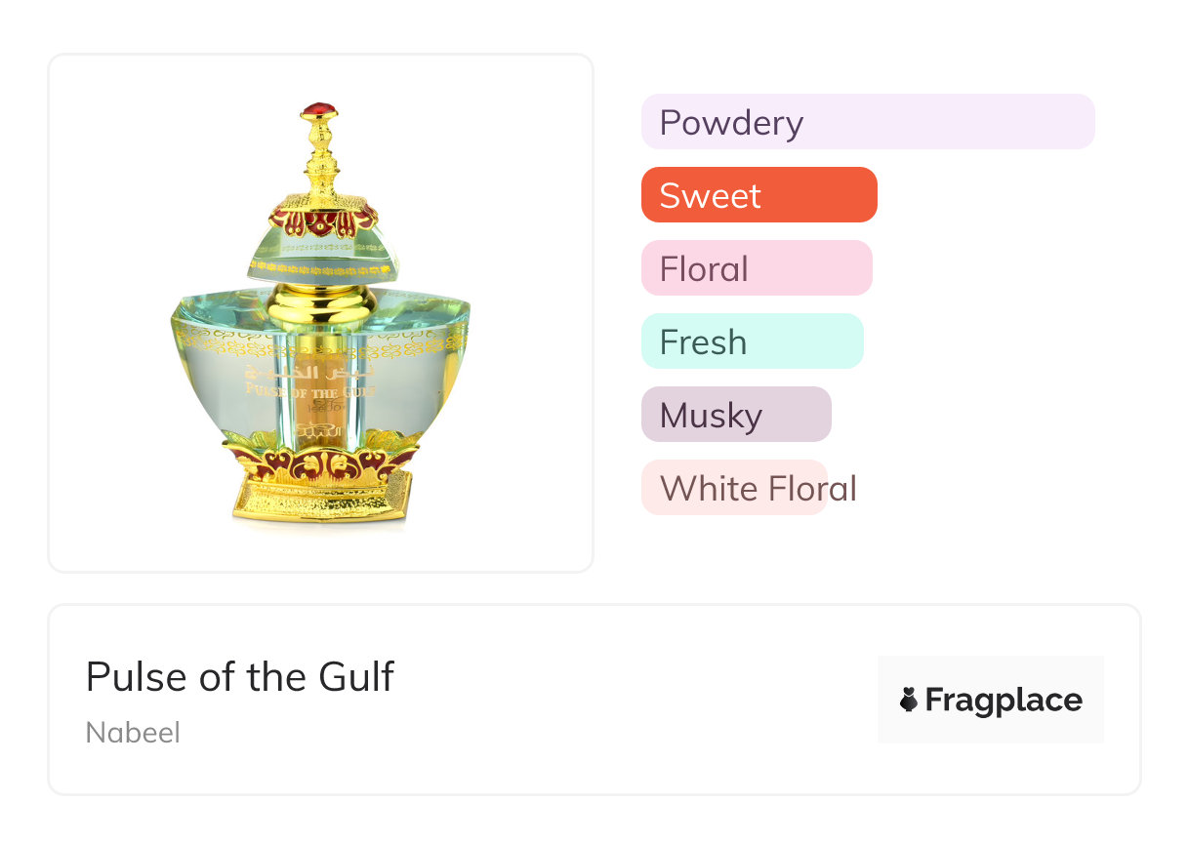Click the Fragplace wordmark text
The image size is (1189, 843).
[x=1004, y=700]
